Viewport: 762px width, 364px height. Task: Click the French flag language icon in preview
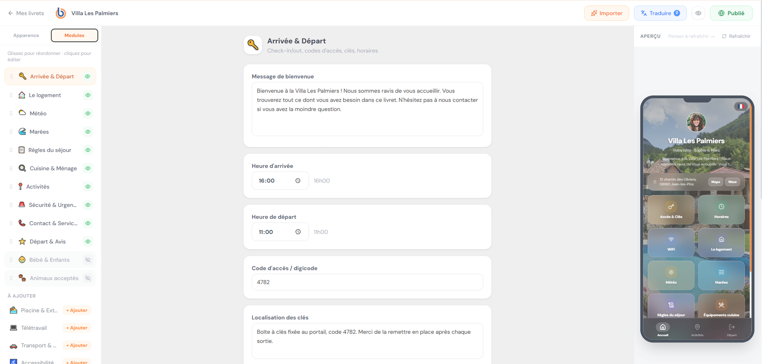[x=741, y=106]
